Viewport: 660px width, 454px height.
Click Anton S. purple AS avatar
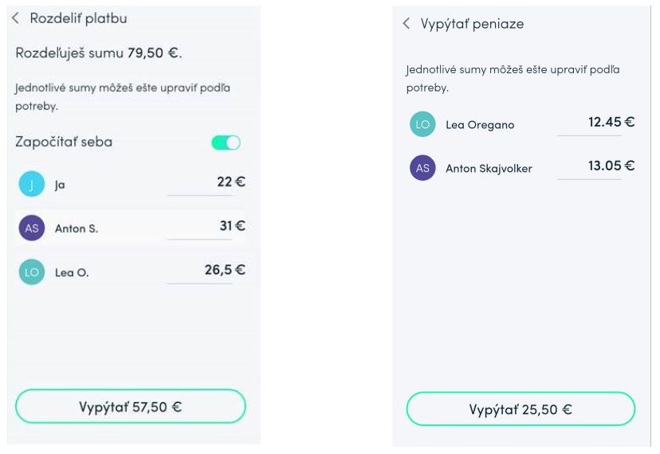(x=30, y=229)
